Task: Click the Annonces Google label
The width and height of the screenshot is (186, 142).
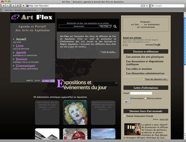Action: coord(153,45)
